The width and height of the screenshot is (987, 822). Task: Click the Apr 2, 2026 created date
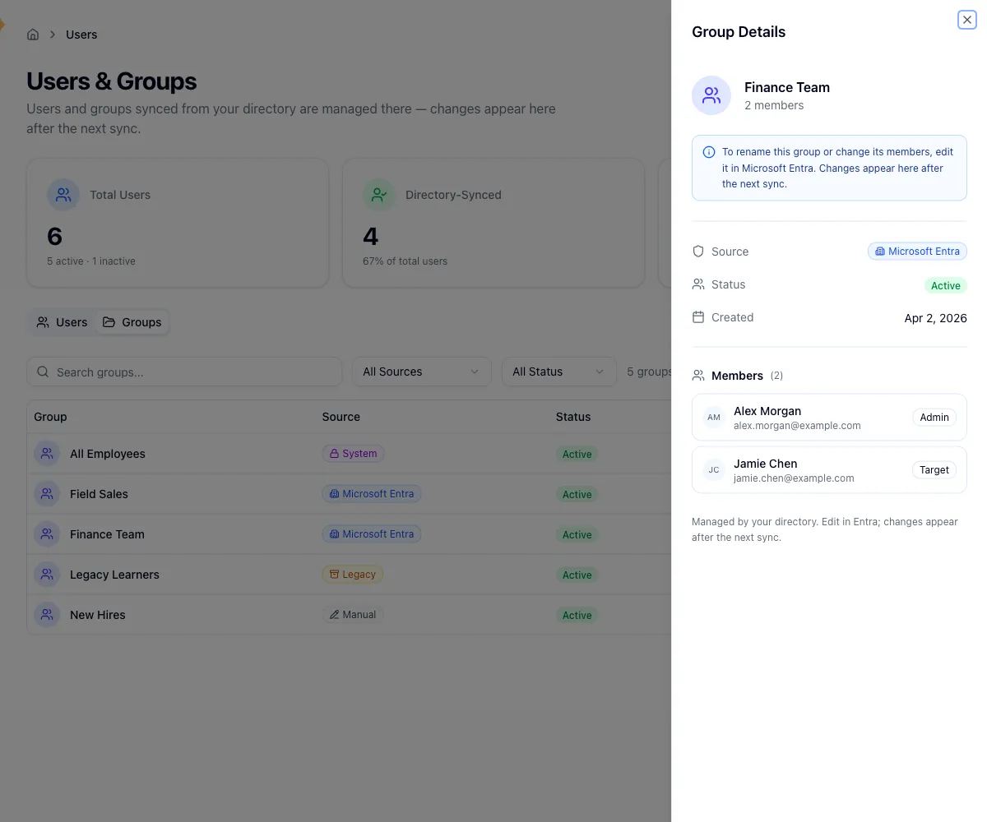[x=936, y=318]
